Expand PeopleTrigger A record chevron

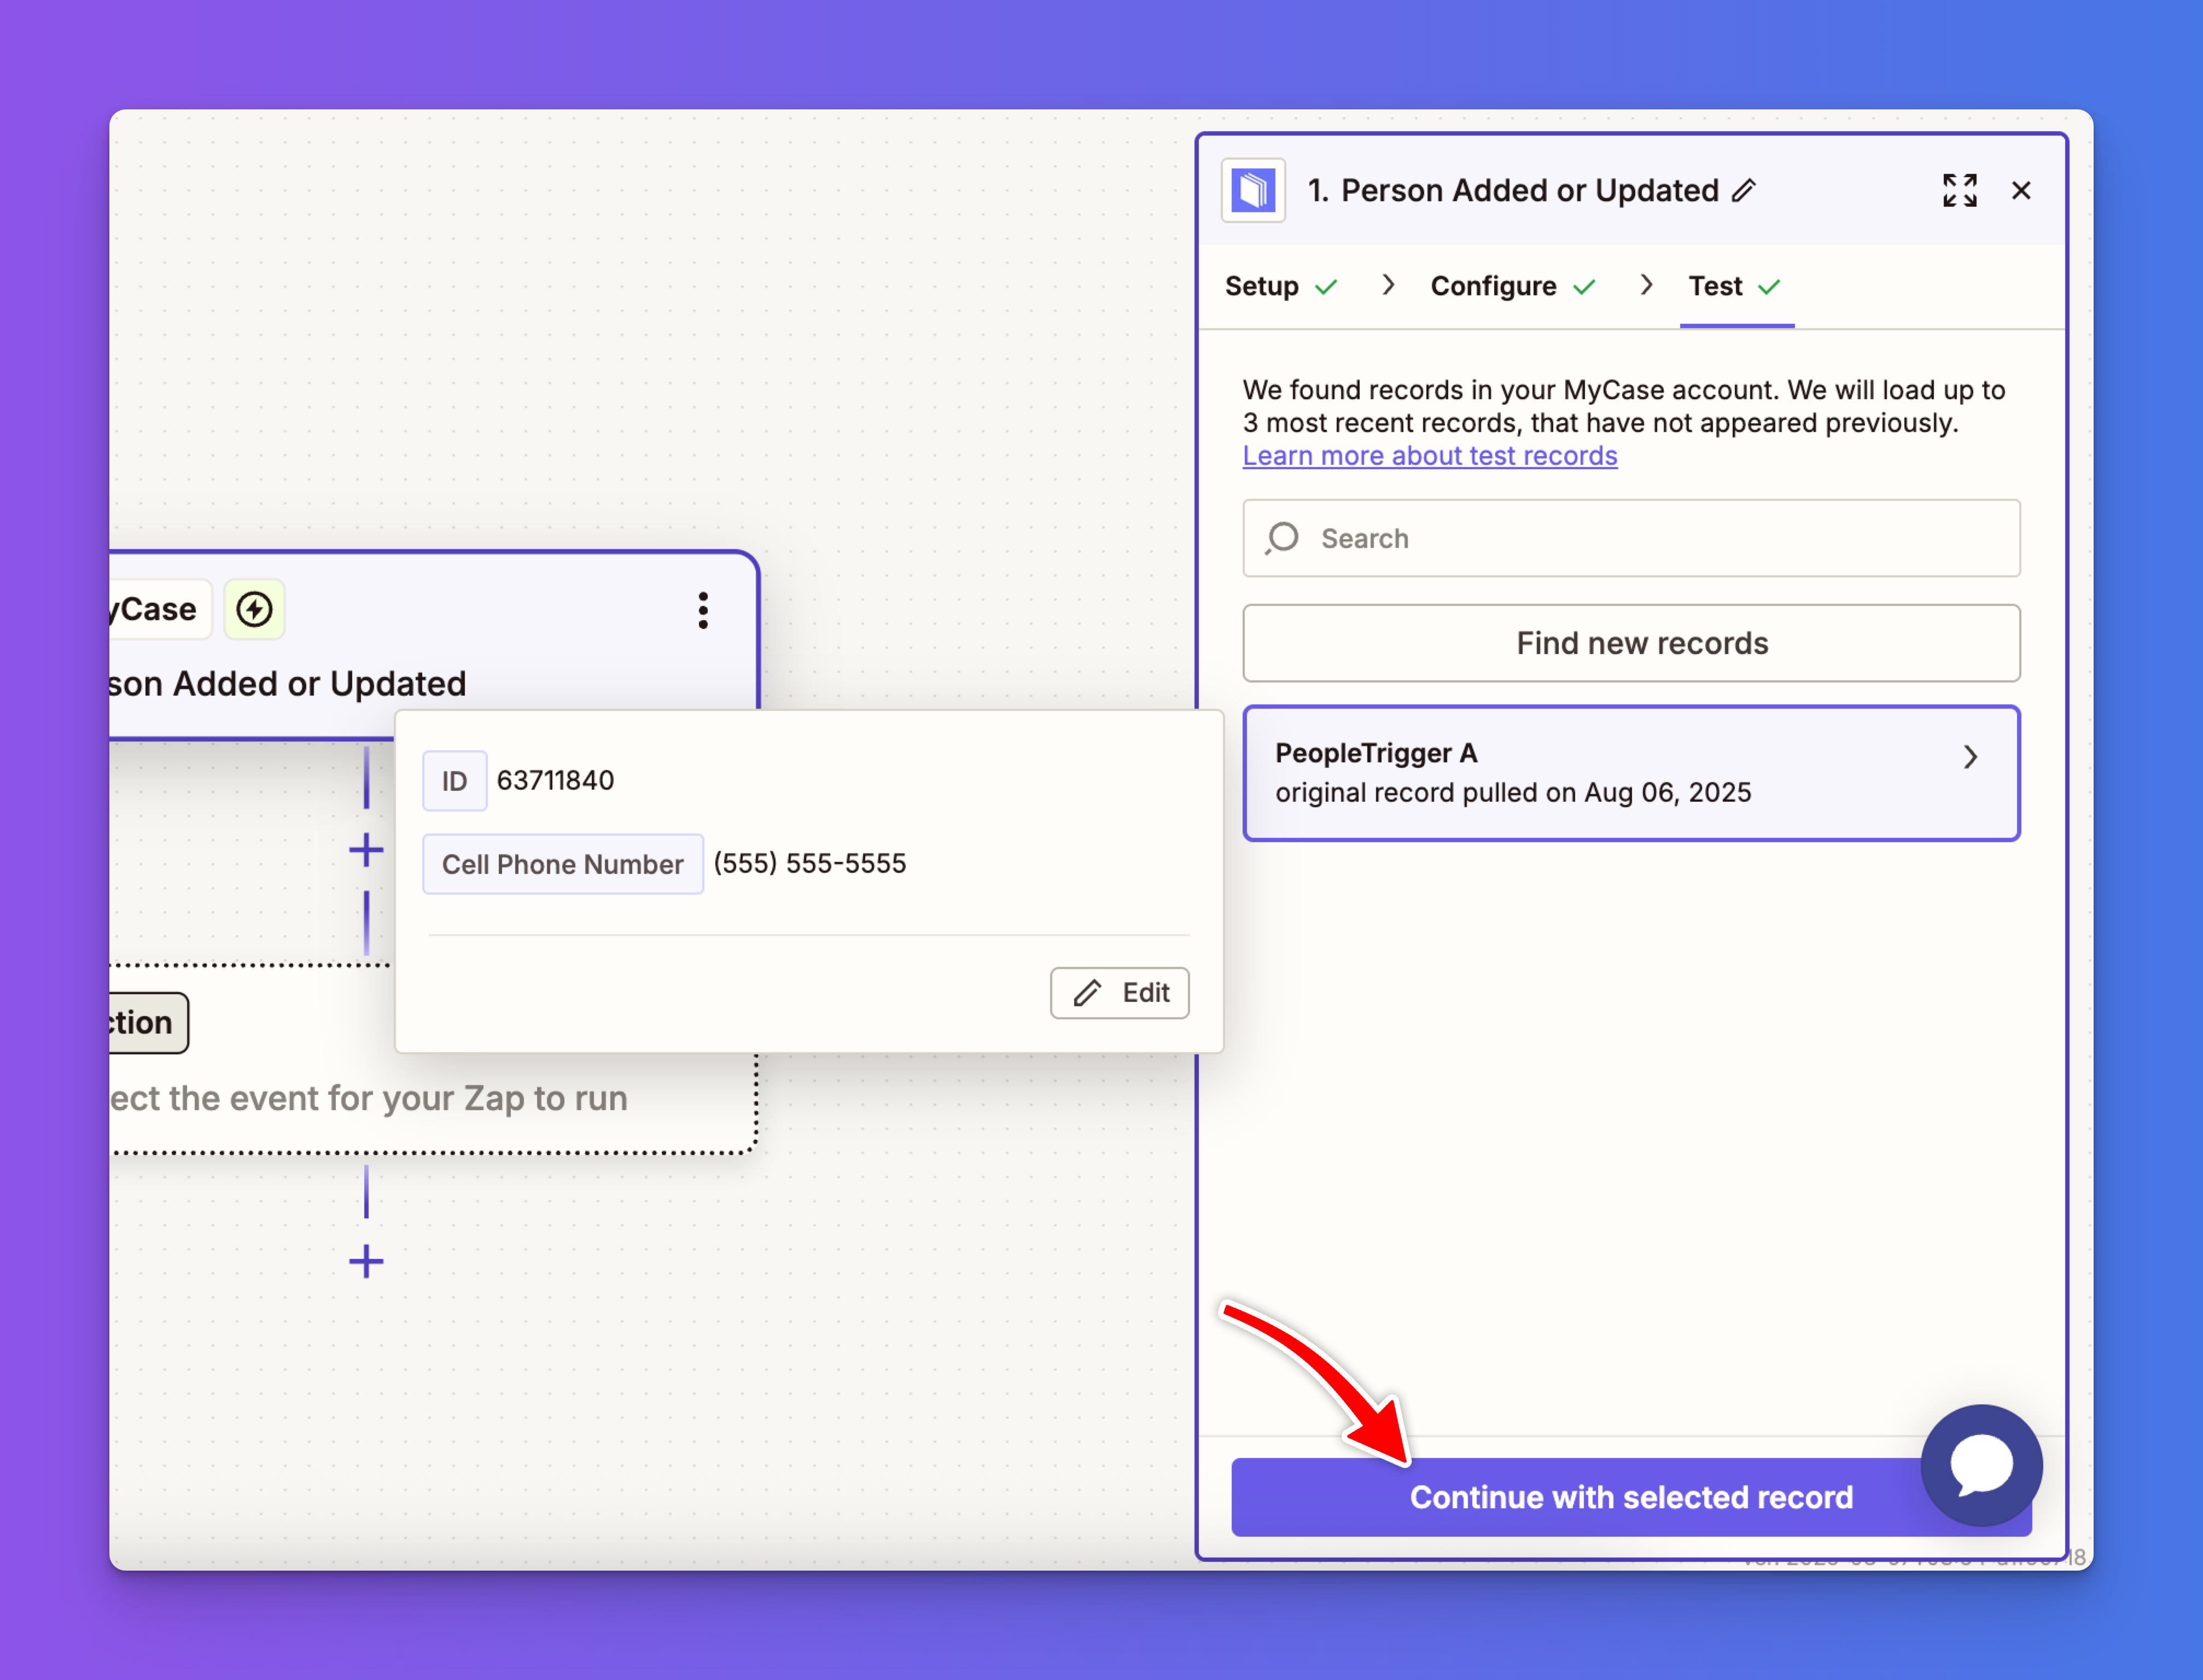click(1970, 757)
